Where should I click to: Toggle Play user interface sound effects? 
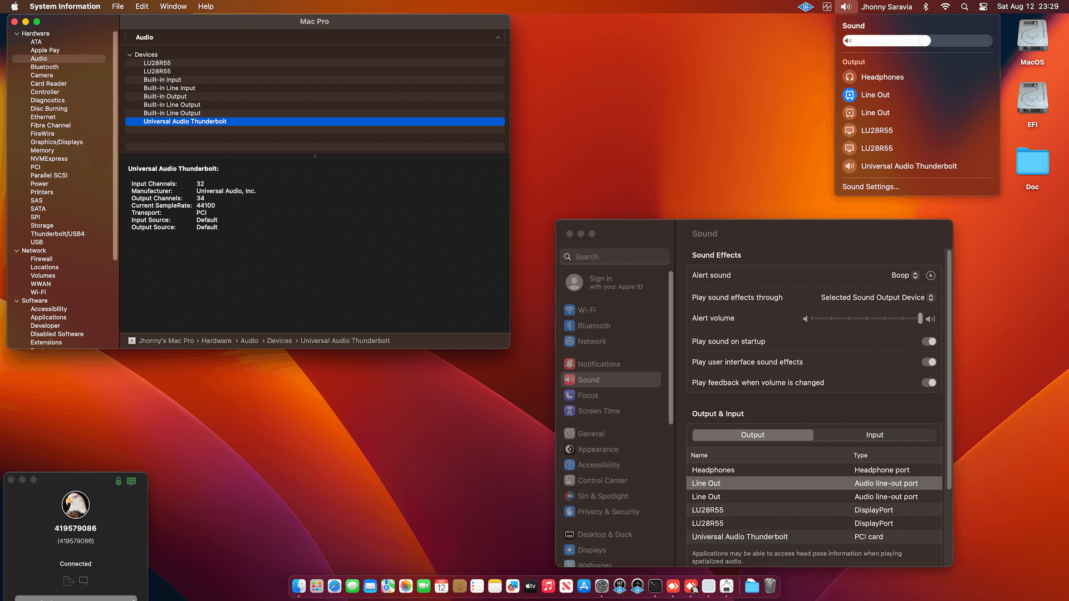929,362
